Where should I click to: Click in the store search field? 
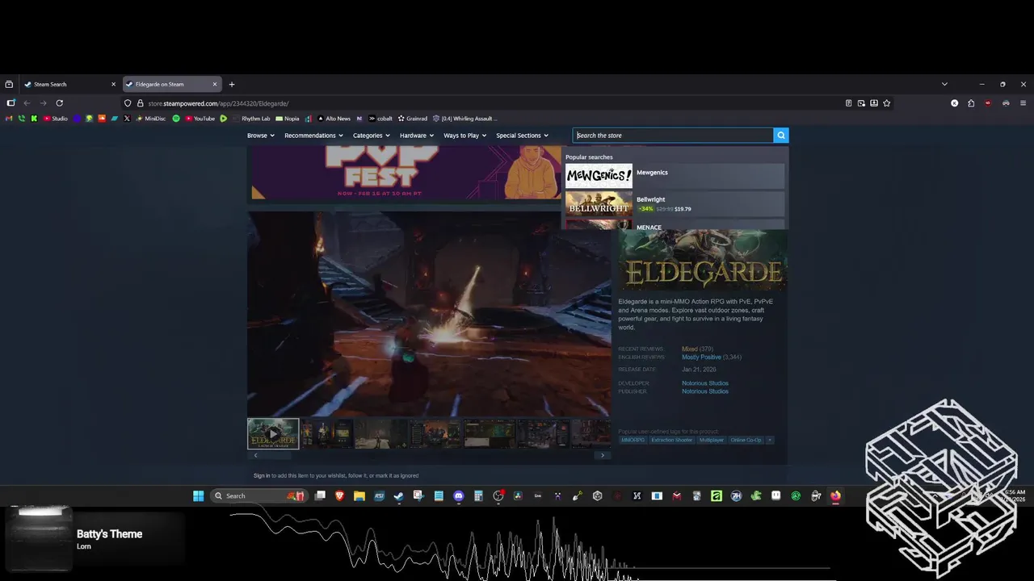click(x=673, y=136)
